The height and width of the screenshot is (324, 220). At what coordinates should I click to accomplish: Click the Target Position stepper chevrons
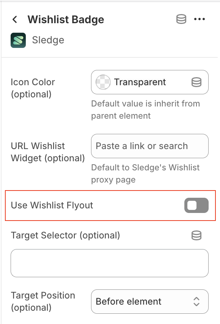[x=196, y=302]
